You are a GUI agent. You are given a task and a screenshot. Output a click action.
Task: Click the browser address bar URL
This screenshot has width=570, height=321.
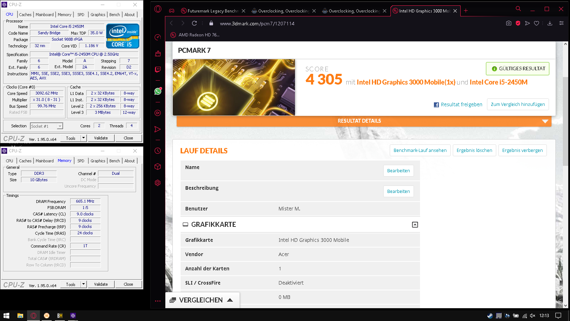click(257, 24)
